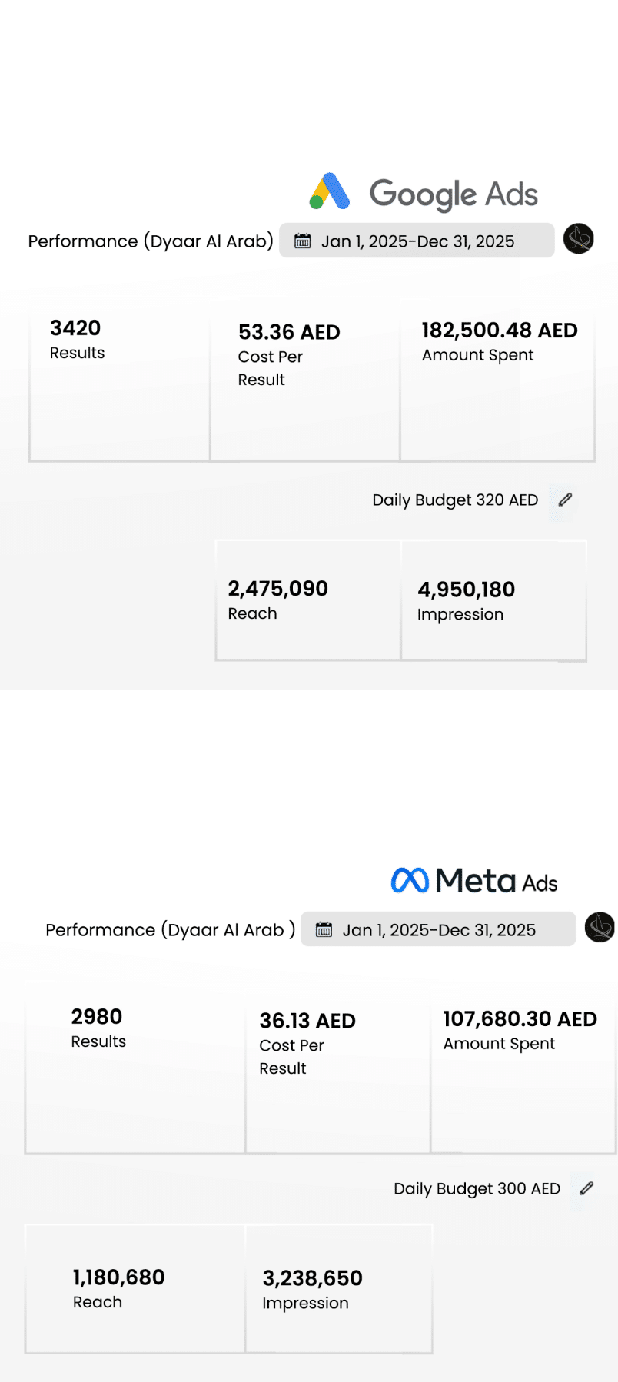Open the 1,180,680 Reach card
This screenshot has height=1382, width=618.
(135, 1289)
